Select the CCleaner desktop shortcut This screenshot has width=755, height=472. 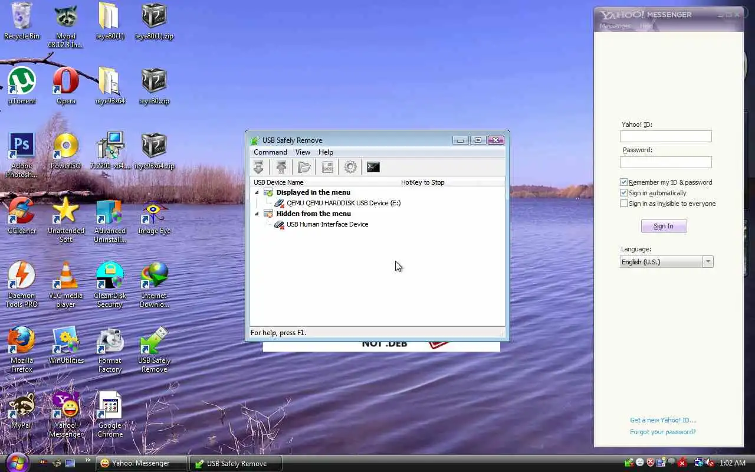pos(22,216)
